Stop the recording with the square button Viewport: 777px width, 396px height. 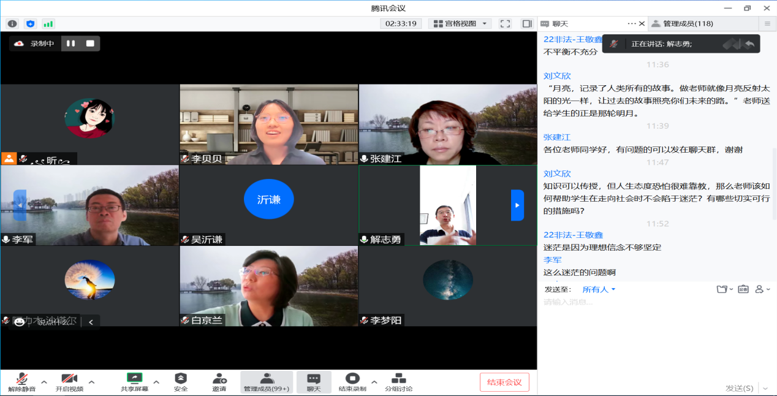point(90,44)
